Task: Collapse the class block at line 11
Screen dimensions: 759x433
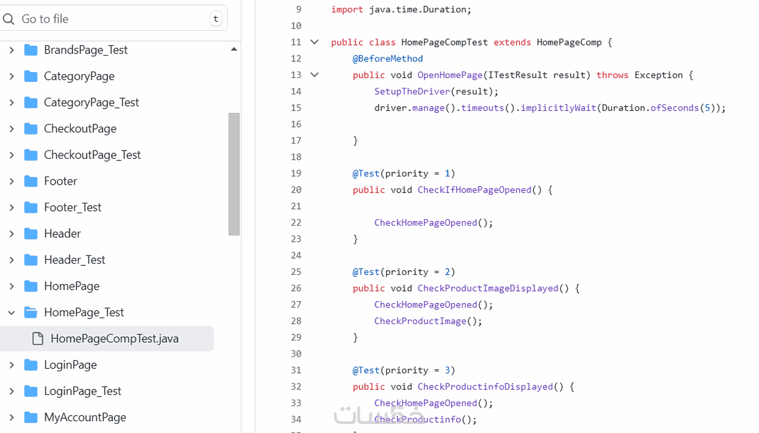Action: tap(314, 42)
